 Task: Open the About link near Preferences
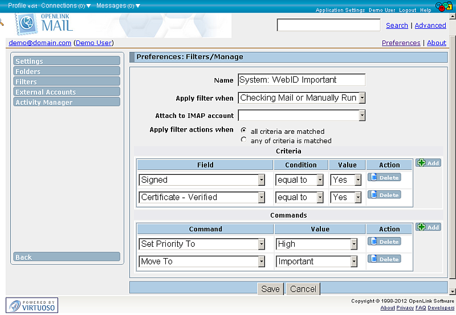point(437,43)
